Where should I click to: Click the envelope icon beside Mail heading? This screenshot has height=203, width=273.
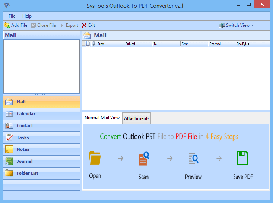87,35
